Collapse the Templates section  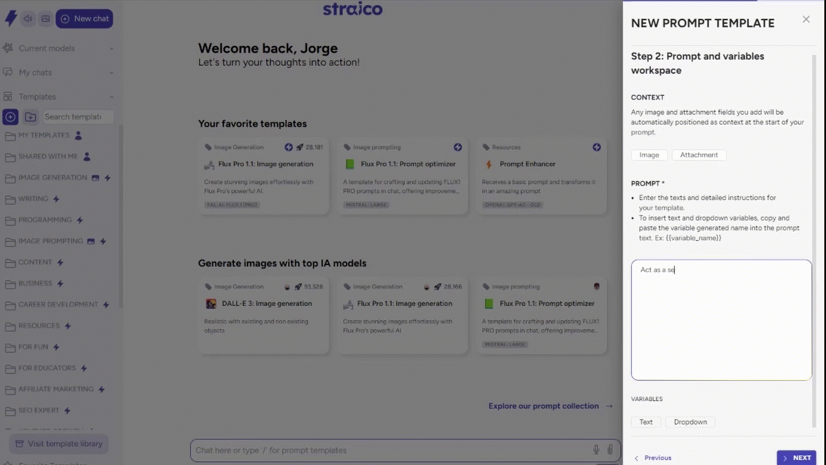point(59,96)
